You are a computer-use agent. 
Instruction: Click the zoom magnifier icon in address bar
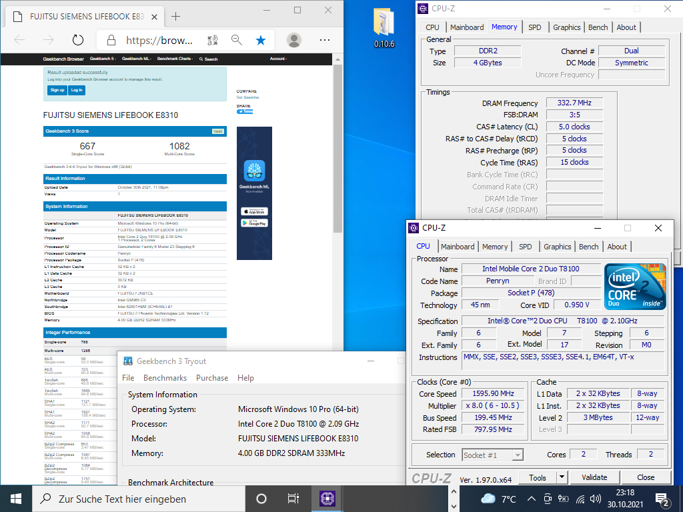pyautogui.click(x=237, y=41)
